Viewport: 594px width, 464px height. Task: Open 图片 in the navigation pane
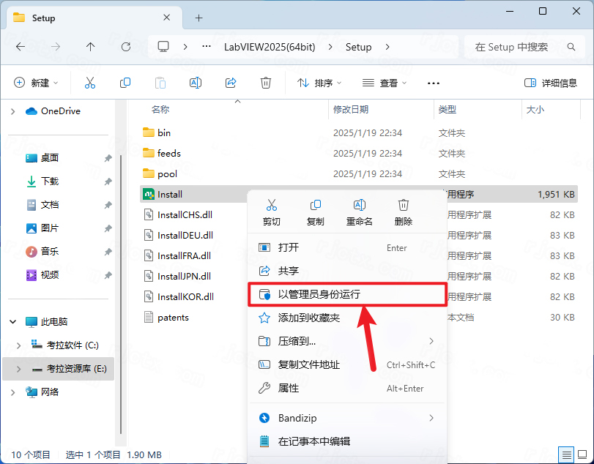click(x=49, y=228)
